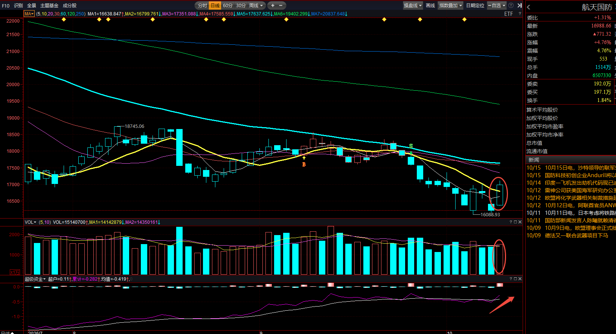The image size is (616, 334).
Task: Switch chart to 30分 period
Action: pyautogui.click(x=241, y=5)
